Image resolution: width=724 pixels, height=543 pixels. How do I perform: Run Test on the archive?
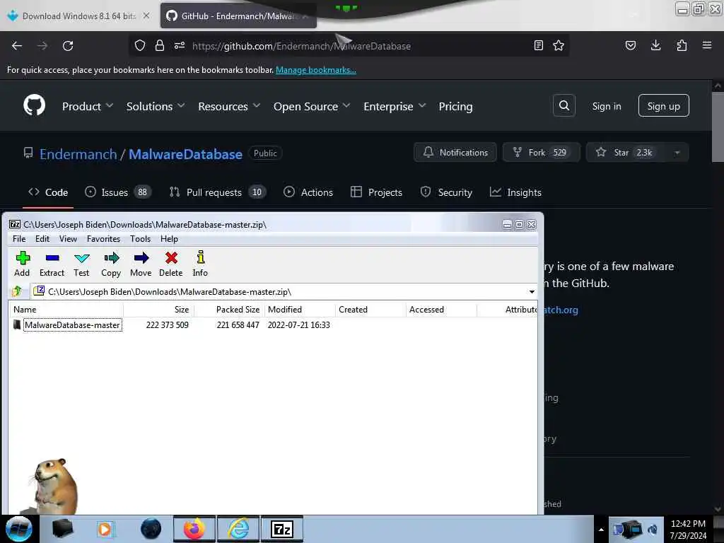point(81,264)
